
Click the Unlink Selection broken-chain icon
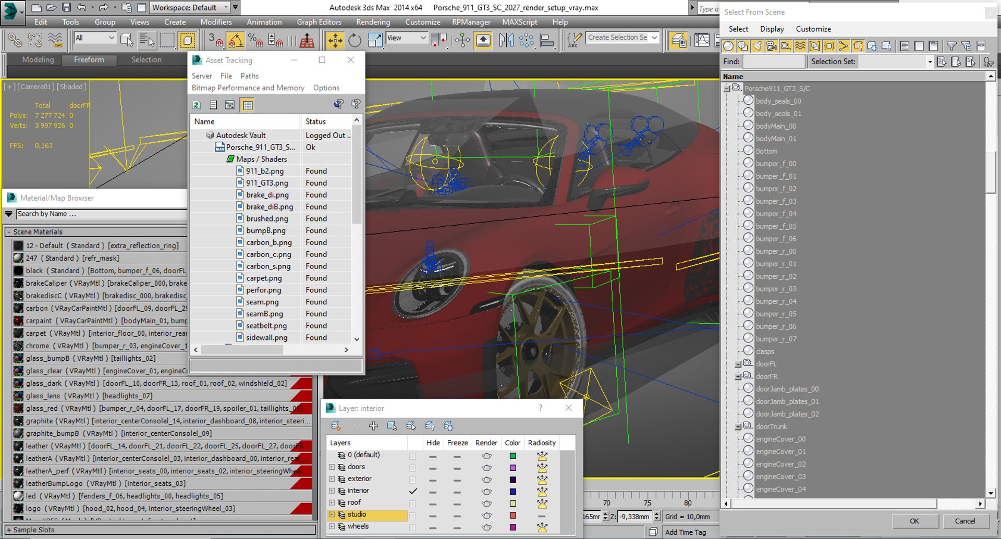pos(35,40)
